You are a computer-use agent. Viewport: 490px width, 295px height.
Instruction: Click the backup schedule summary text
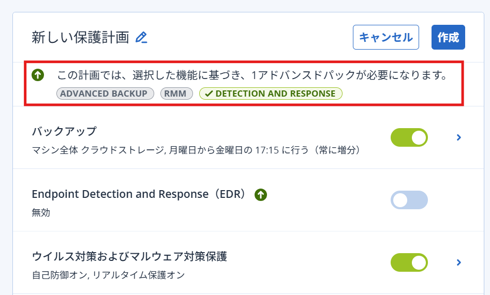196,151
